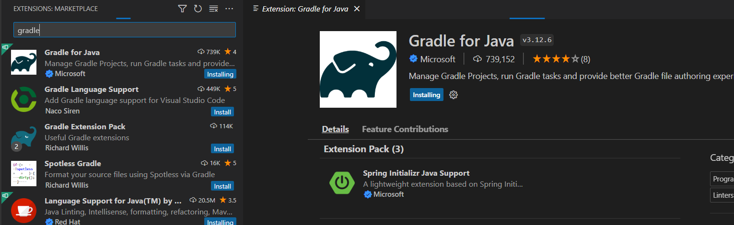Install the Gradle Extension Pack
734x225 pixels.
pyautogui.click(x=223, y=149)
